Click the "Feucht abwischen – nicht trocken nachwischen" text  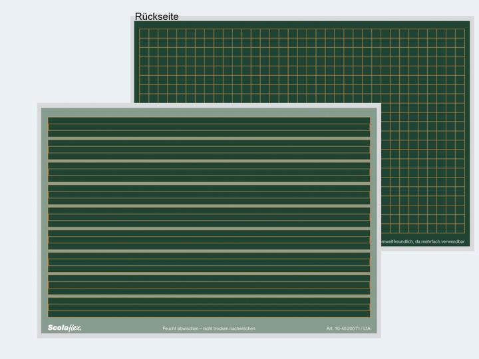tap(209, 328)
